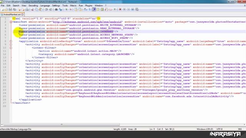
Task: Click the scroll-left arrow of horizontal scrollbar
Action: coord(2,125)
